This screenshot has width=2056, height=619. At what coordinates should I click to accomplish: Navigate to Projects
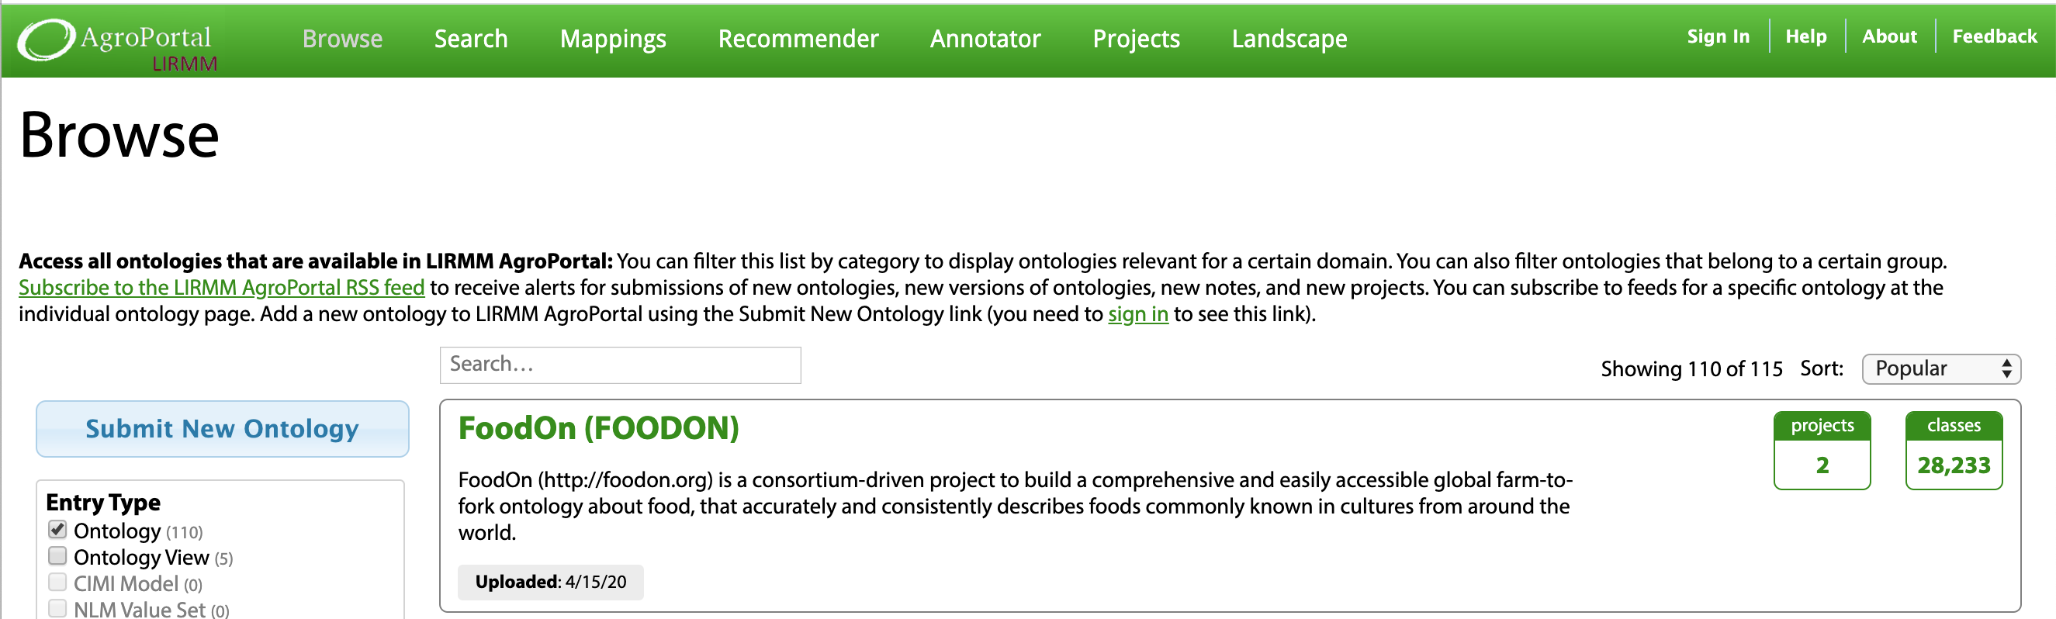coord(1136,39)
